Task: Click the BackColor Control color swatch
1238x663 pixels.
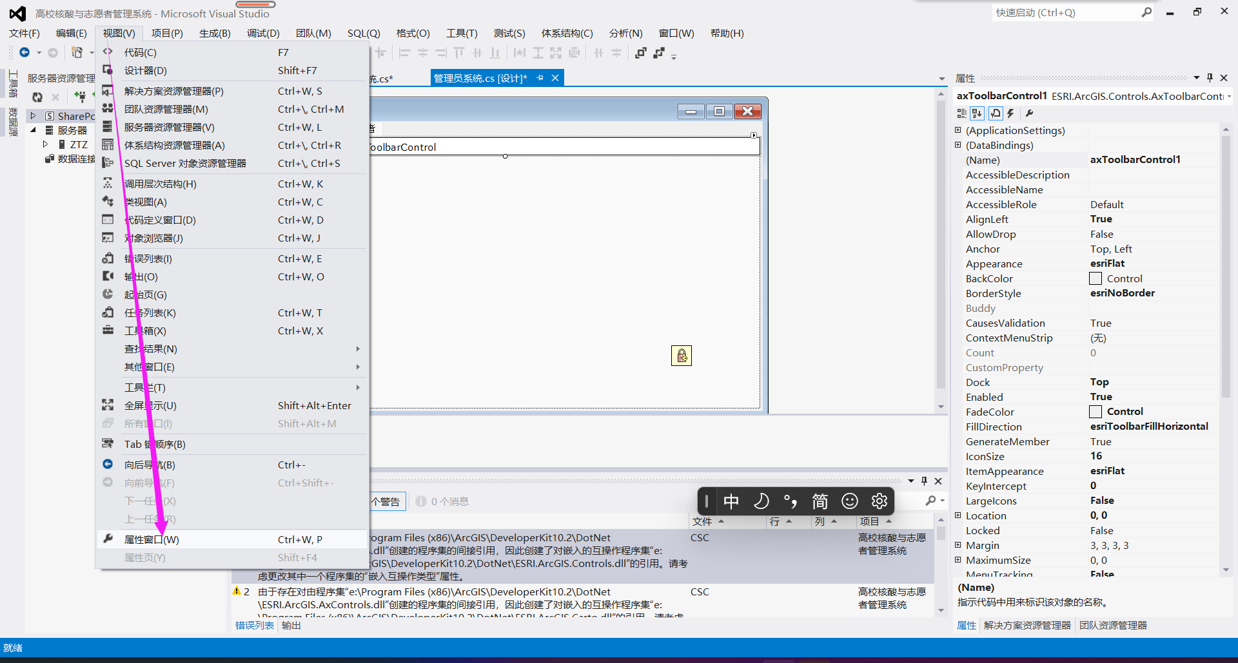Action: 1096,278
